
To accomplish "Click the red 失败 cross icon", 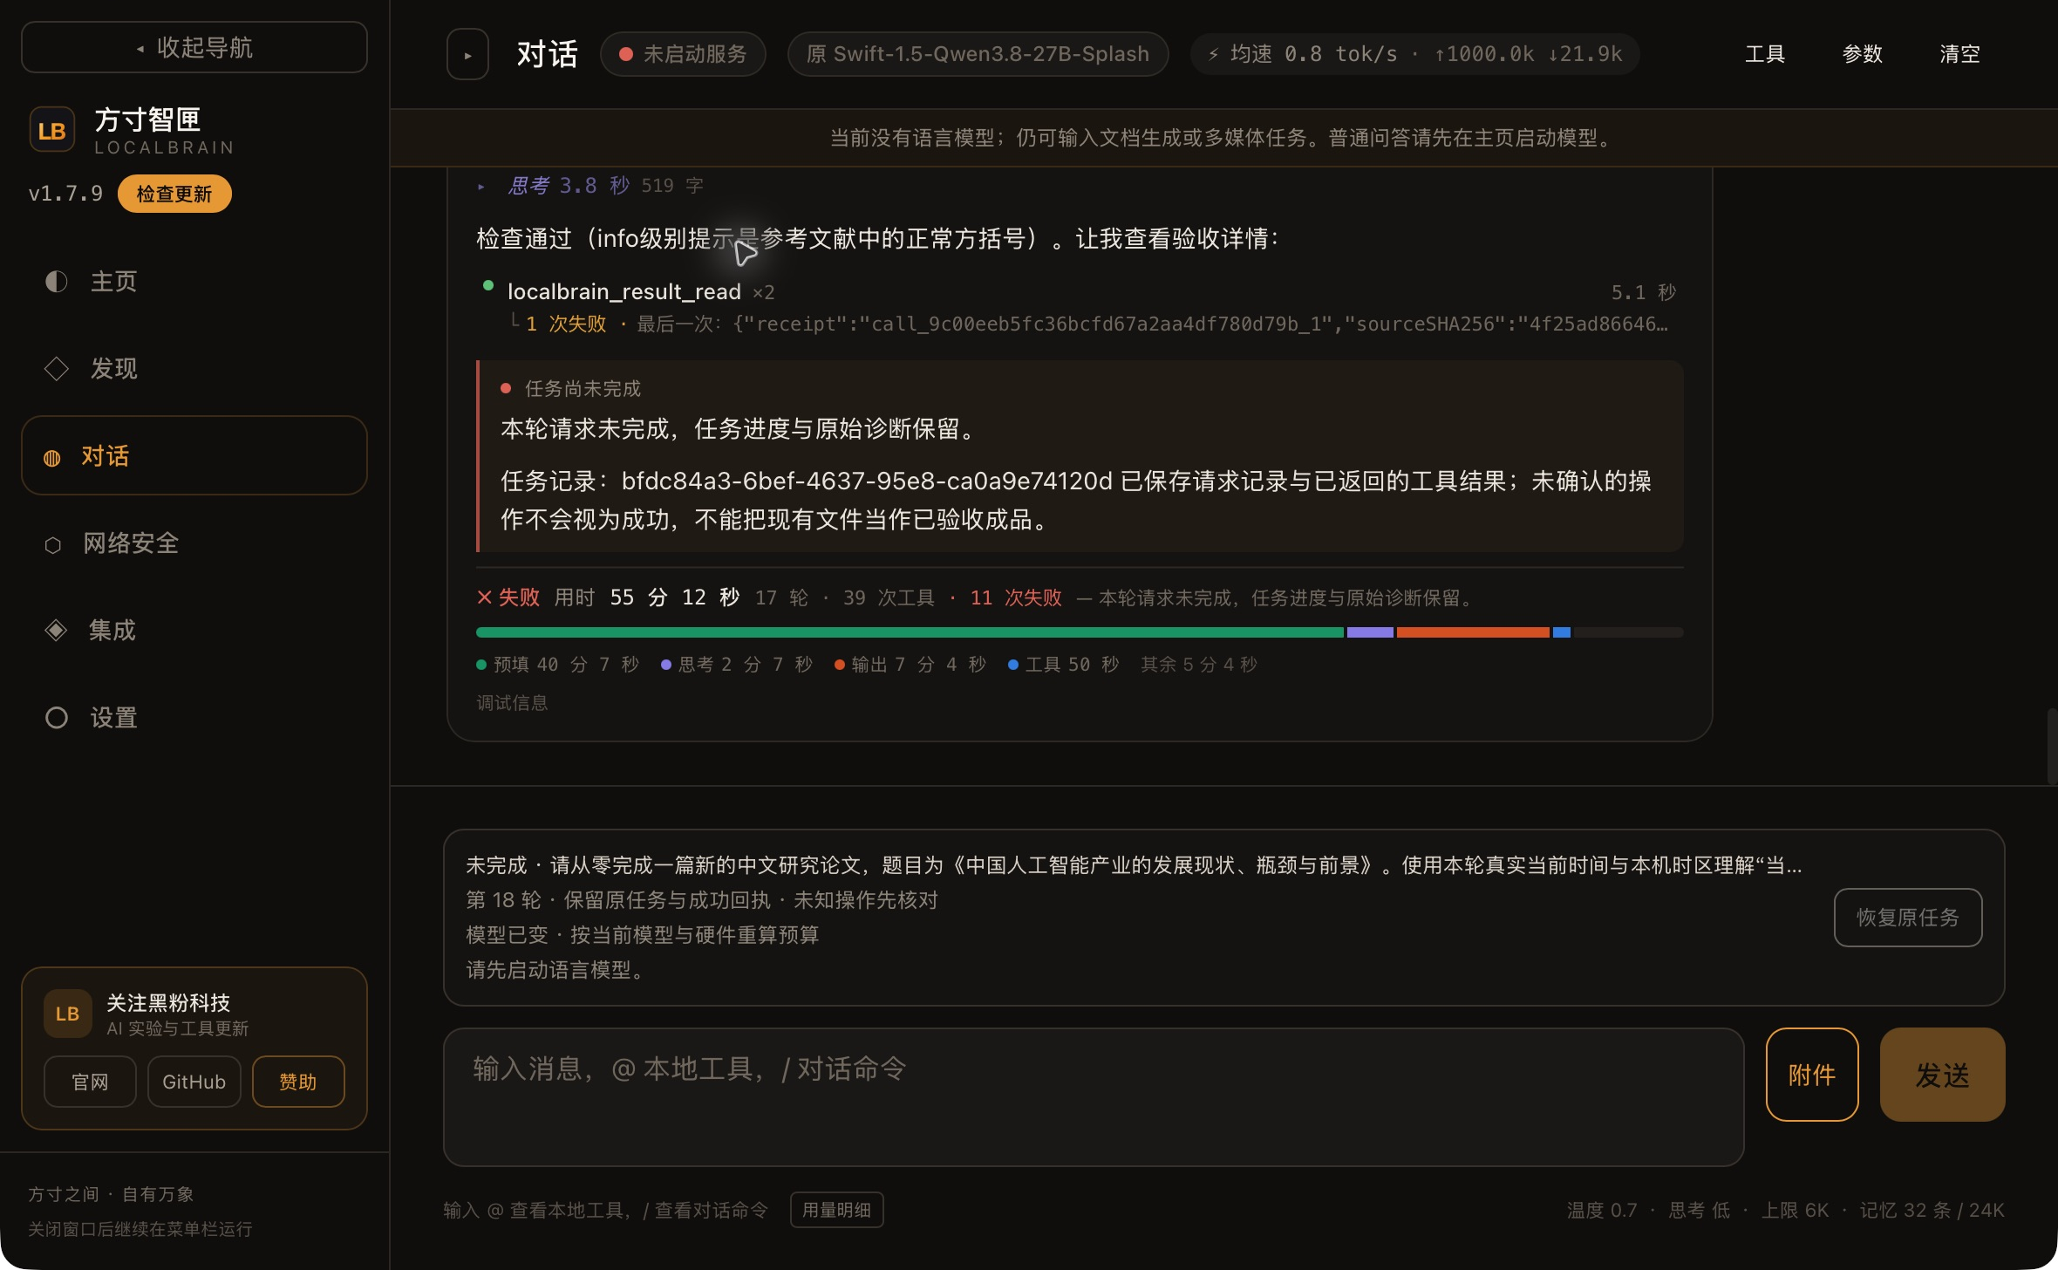I will pyautogui.click(x=484, y=597).
